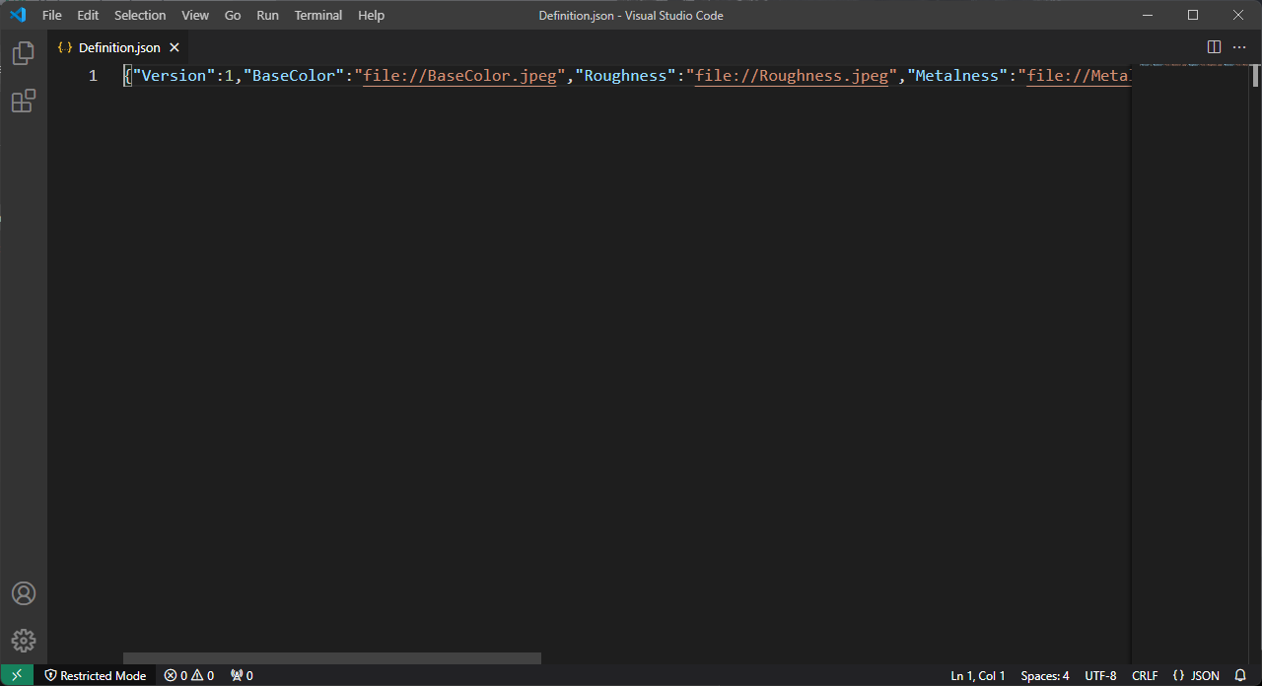The image size is (1262, 686).
Task: Open the Terminal menu
Action: pyautogui.click(x=318, y=15)
